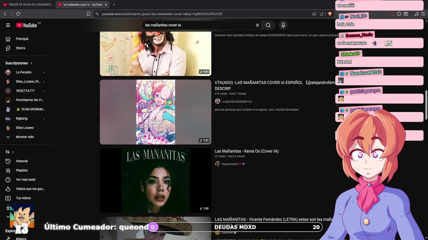Close the 'las mañanitas cover ia' tab
The width and height of the screenshot is (428, 240).
106,5
